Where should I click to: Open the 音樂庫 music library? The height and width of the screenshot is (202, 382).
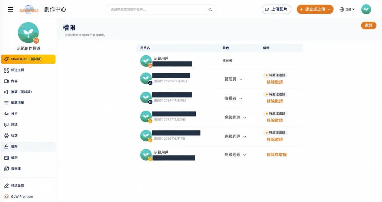pos(28,169)
